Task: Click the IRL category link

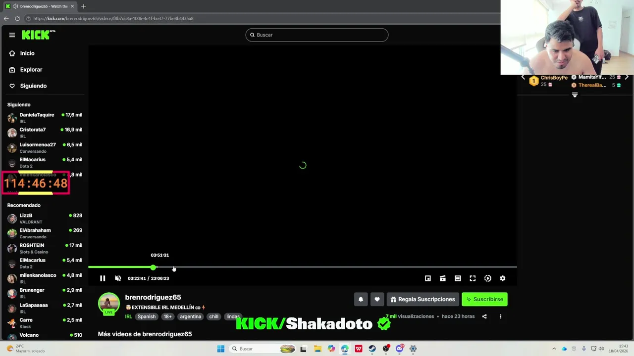Action: point(128,316)
